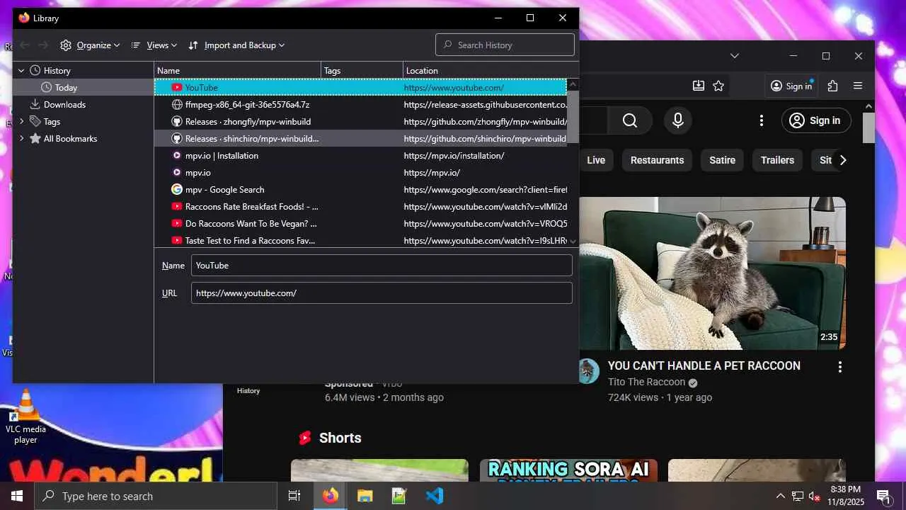Click the network icon in system tray
This screenshot has width=906, height=510.
[x=798, y=496]
